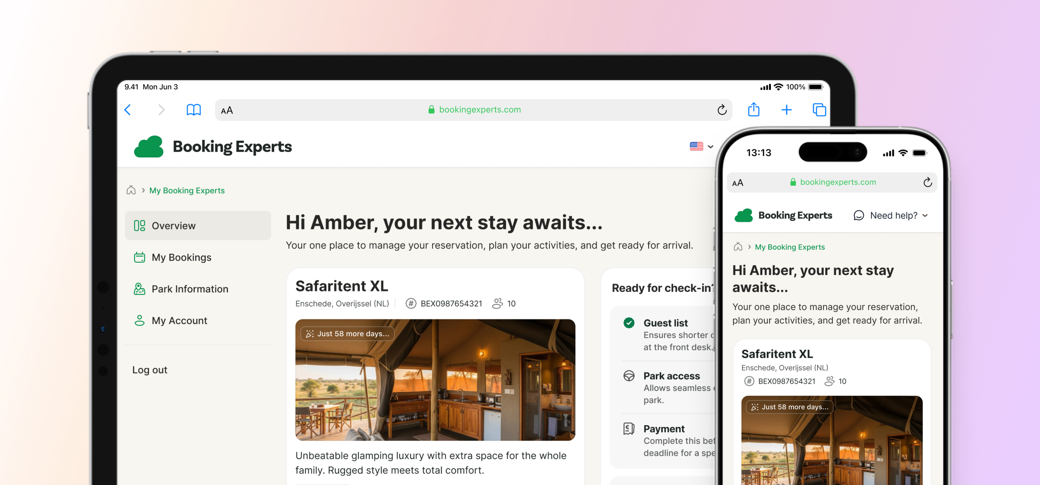Tap reload icon in phone browser

(928, 182)
